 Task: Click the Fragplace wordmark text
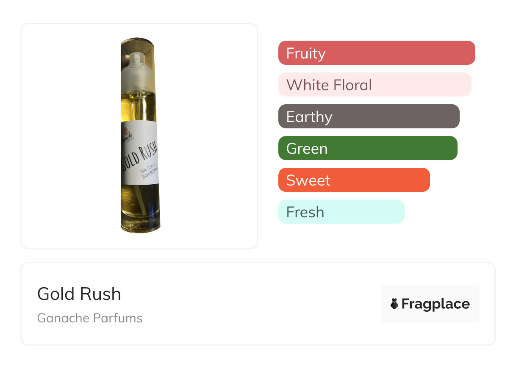pos(436,304)
